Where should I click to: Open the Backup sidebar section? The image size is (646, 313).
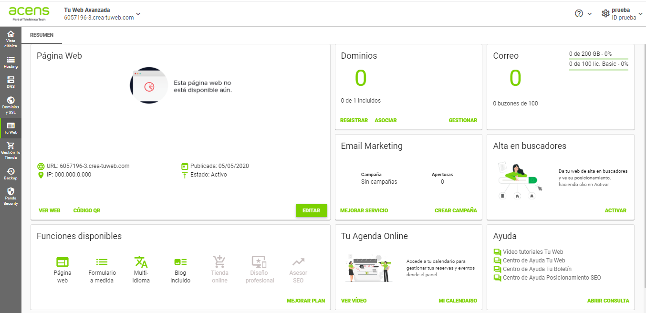[10, 174]
